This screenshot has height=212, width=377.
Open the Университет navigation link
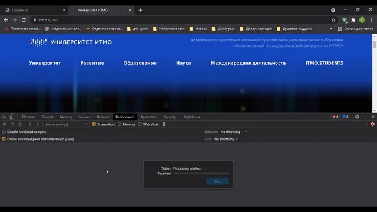(45, 63)
